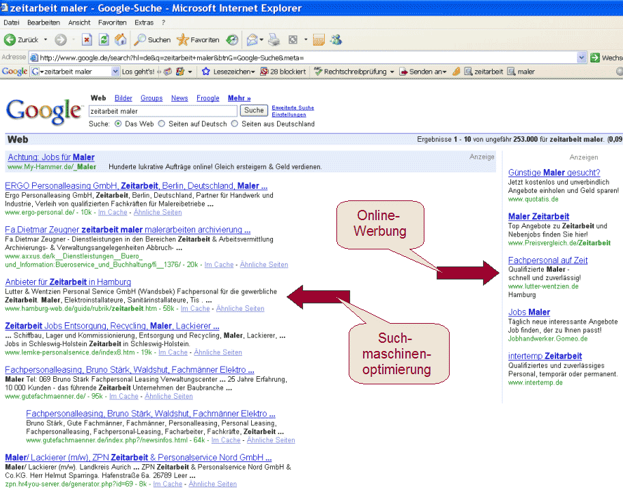Open dropdown arrow beside the fullscreen icon

306,40
